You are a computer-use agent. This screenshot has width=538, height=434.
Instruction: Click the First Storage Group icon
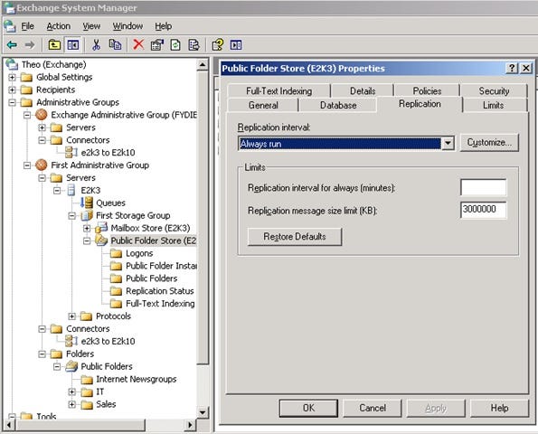[87, 215]
